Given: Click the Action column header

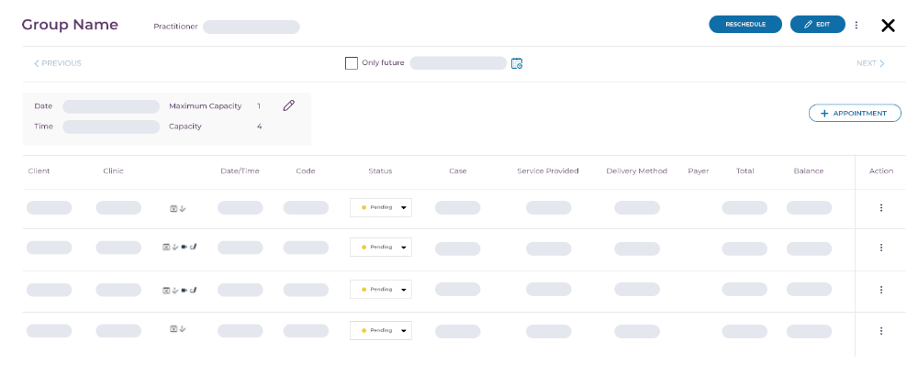Looking at the screenshot, I should pyautogui.click(x=881, y=171).
